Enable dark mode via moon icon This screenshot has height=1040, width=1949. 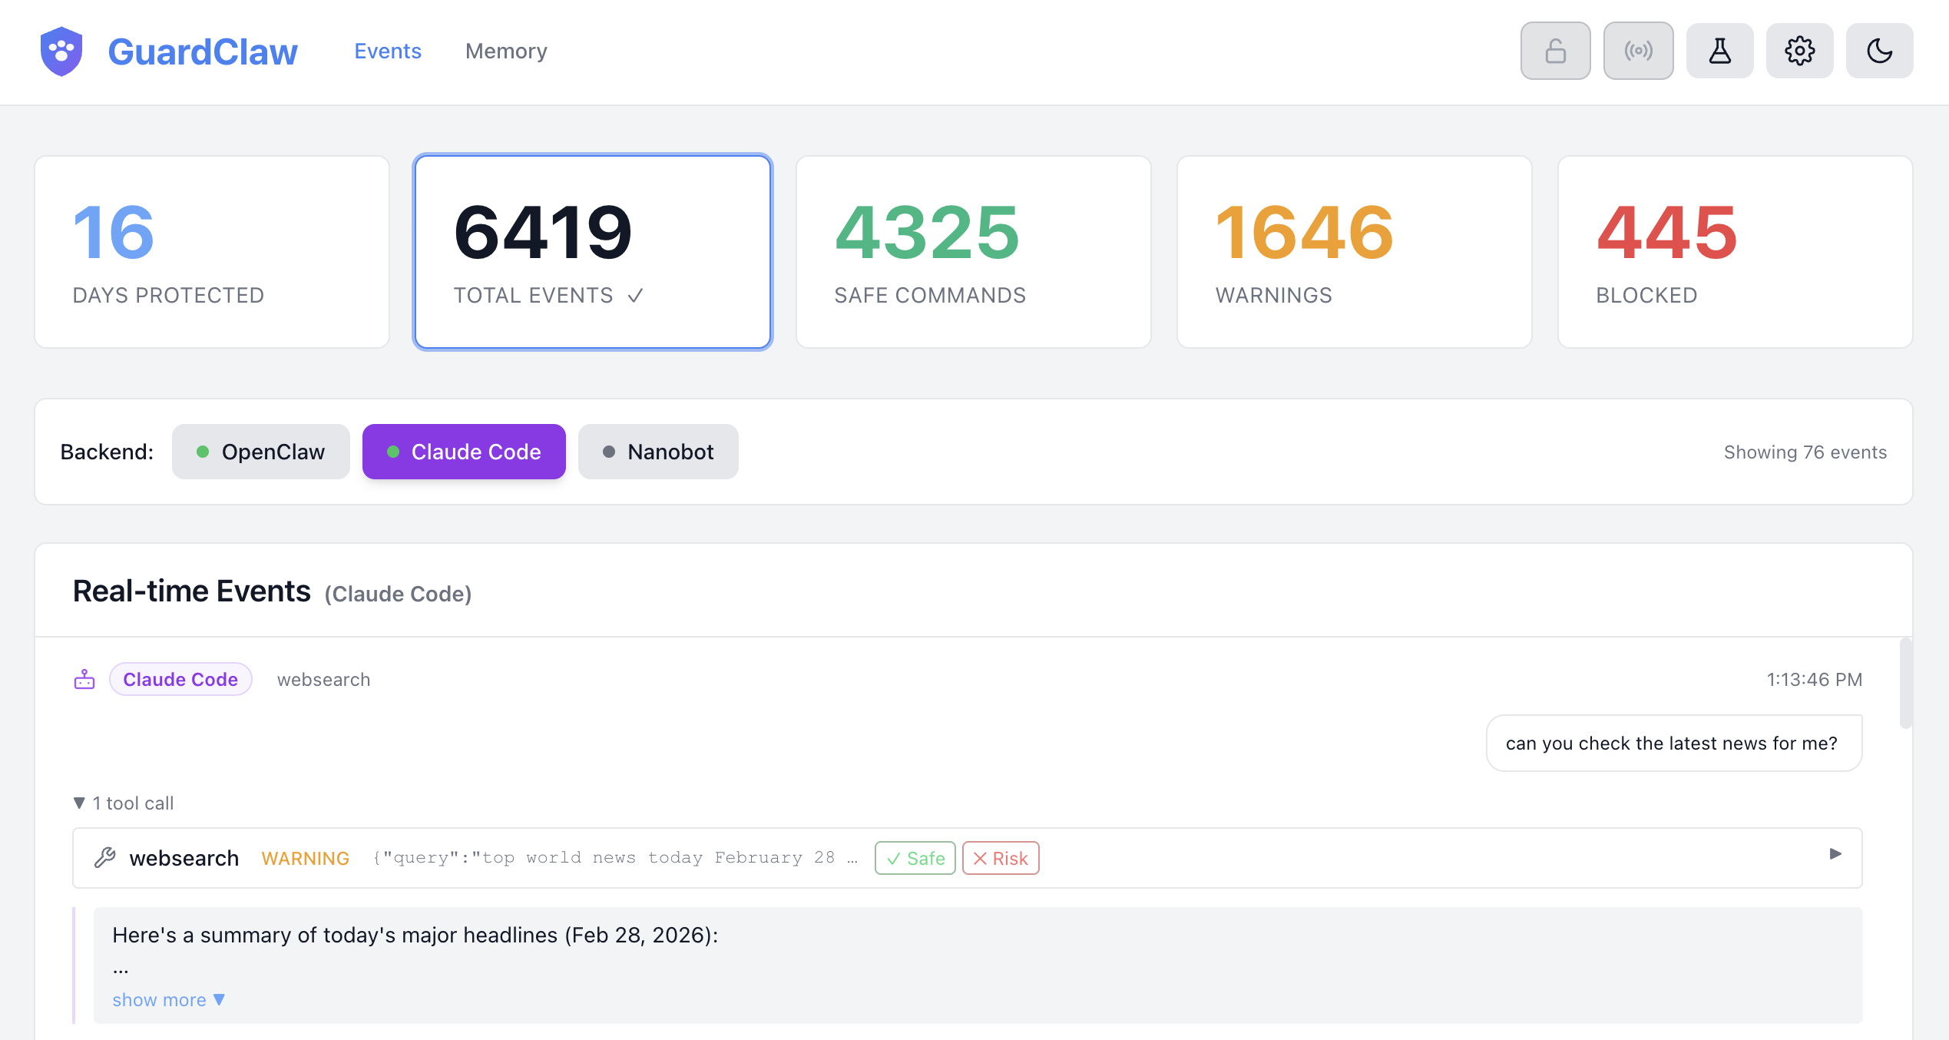point(1879,50)
